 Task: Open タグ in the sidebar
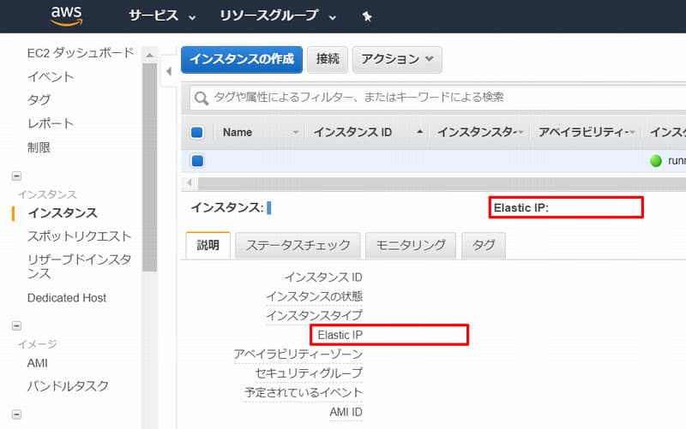pyautogui.click(x=39, y=100)
